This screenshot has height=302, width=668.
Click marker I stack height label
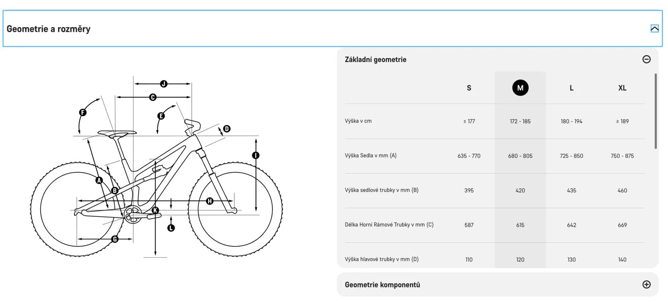256,155
